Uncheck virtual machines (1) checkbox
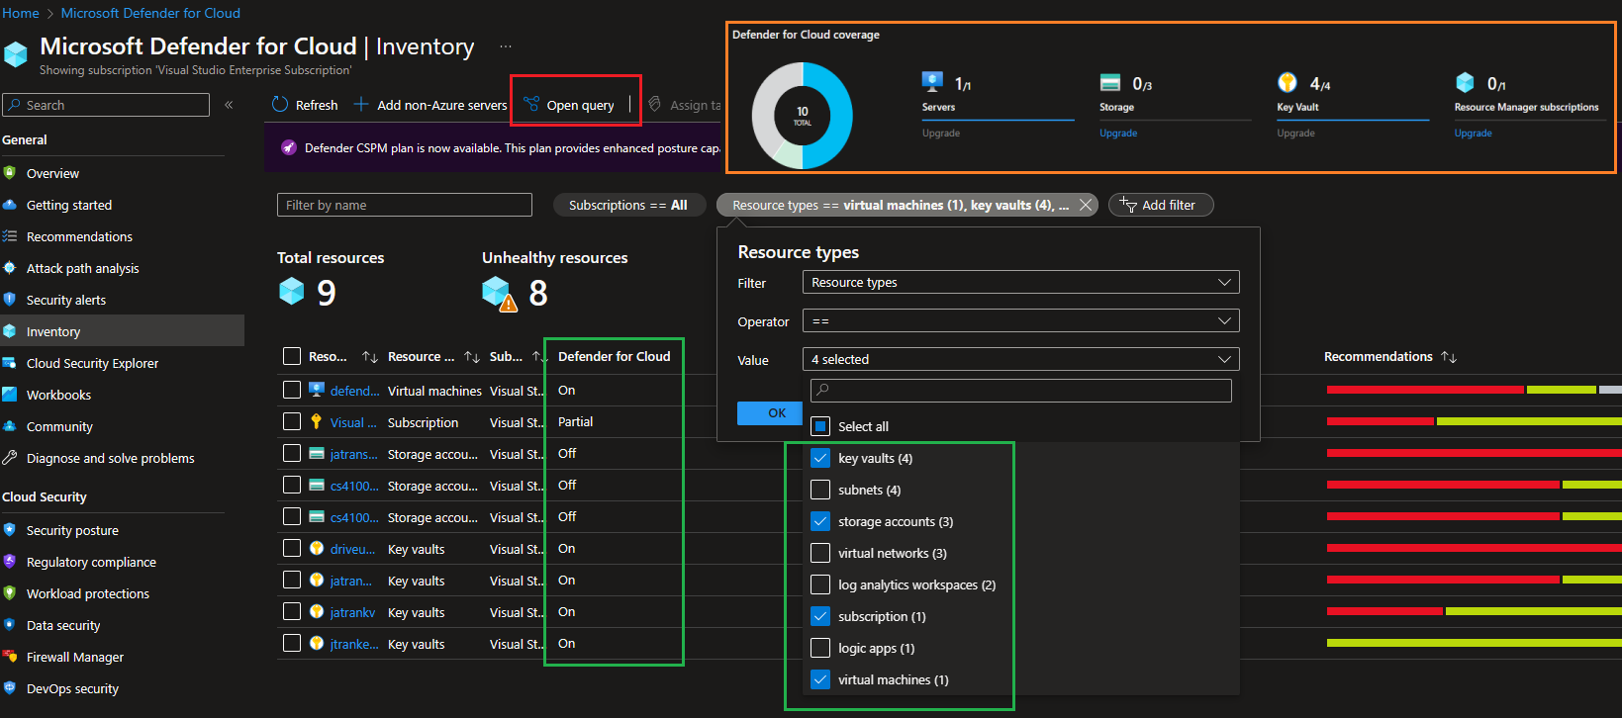1622x718 pixels. pyautogui.click(x=820, y=679)
